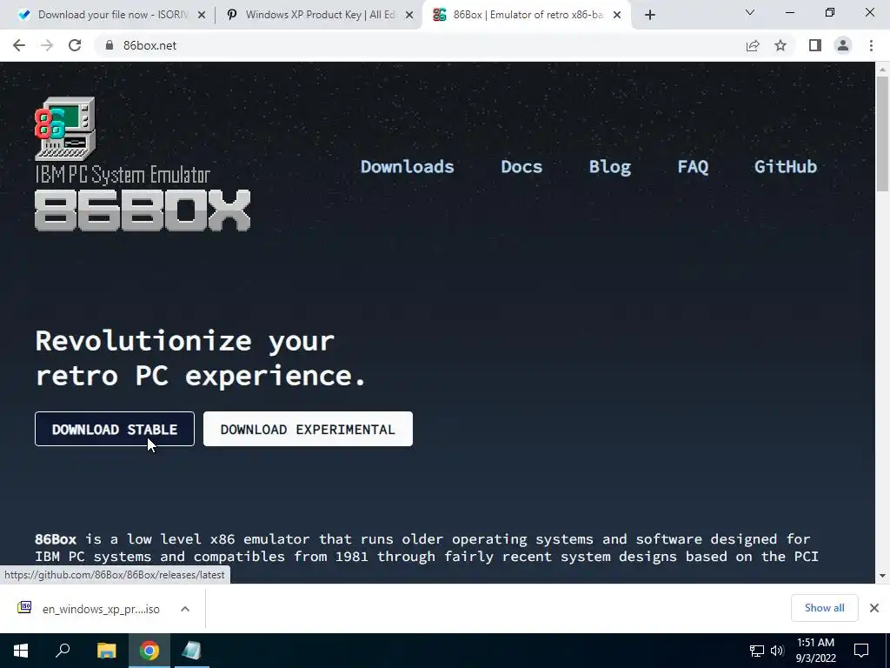Open the Blog navigation link
Viewport: 890px width, 668px height.
point(610,166)
